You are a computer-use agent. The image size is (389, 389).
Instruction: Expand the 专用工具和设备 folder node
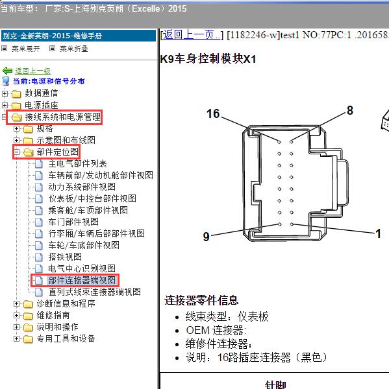click(16, 338)
